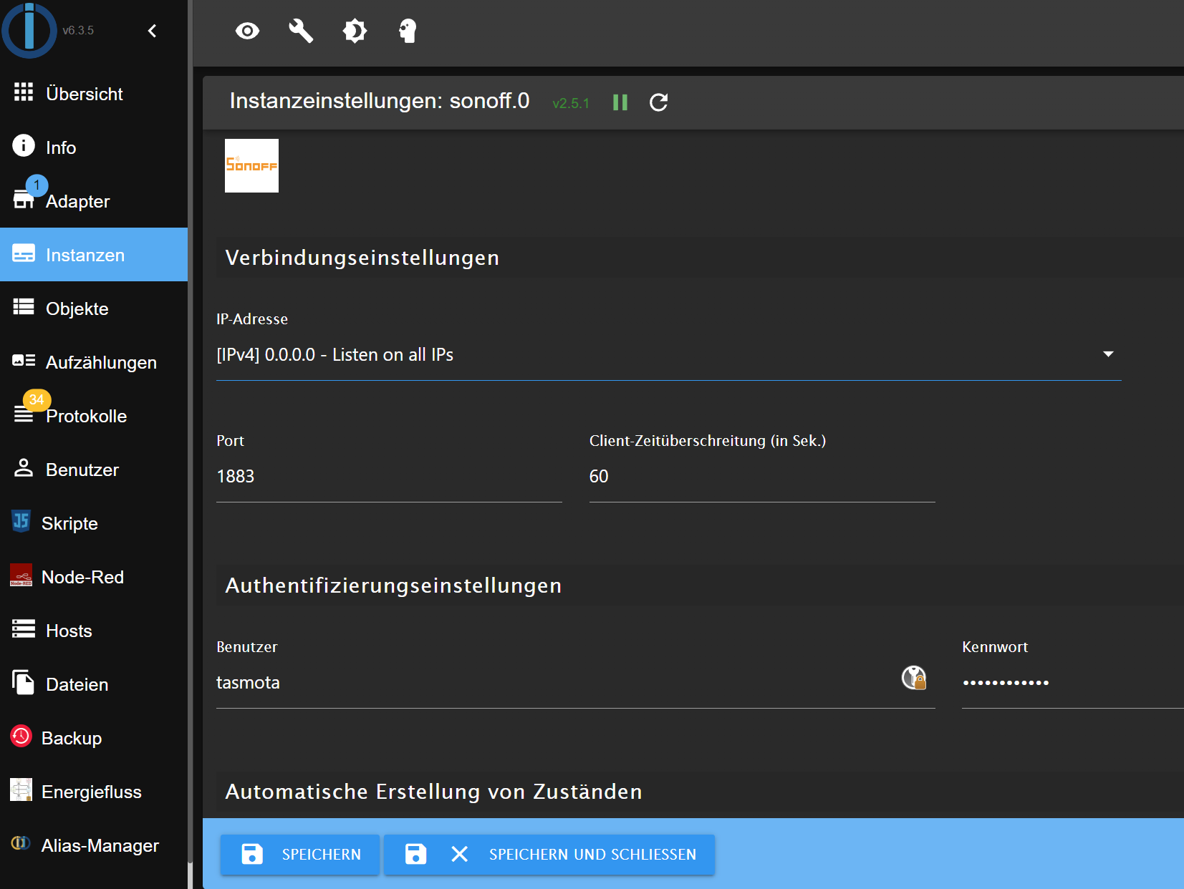Open the IP-Adresse dropdown
Screen dimensions: 1184x889
669,355
